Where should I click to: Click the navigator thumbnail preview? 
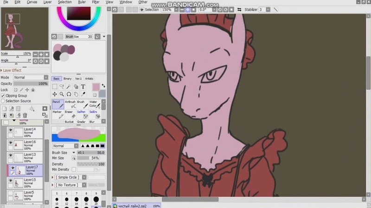pos(25,29)
